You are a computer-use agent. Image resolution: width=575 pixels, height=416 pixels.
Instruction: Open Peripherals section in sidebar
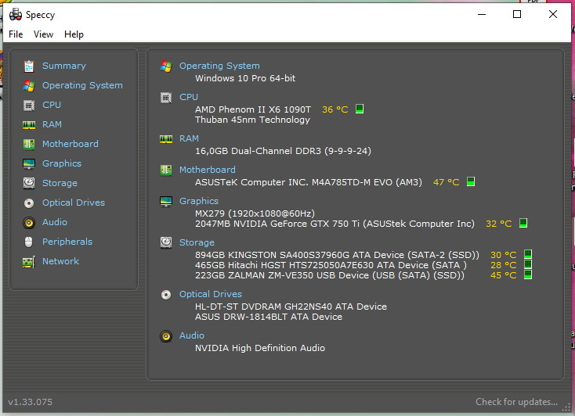point(67,242)
